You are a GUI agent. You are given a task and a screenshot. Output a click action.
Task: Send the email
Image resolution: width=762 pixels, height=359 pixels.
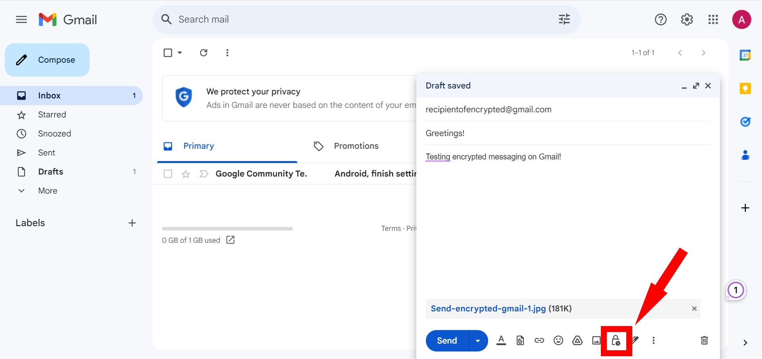pos(447,341)
